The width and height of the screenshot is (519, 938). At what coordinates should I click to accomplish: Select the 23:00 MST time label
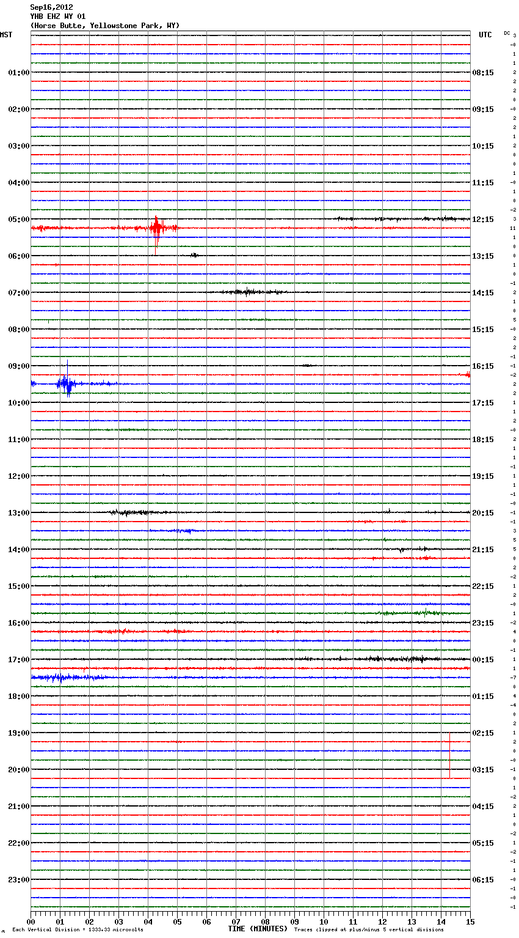click(x=19, y=880)
